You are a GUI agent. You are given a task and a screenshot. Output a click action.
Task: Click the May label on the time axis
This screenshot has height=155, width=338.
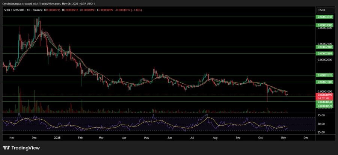(x=147, y=138)
